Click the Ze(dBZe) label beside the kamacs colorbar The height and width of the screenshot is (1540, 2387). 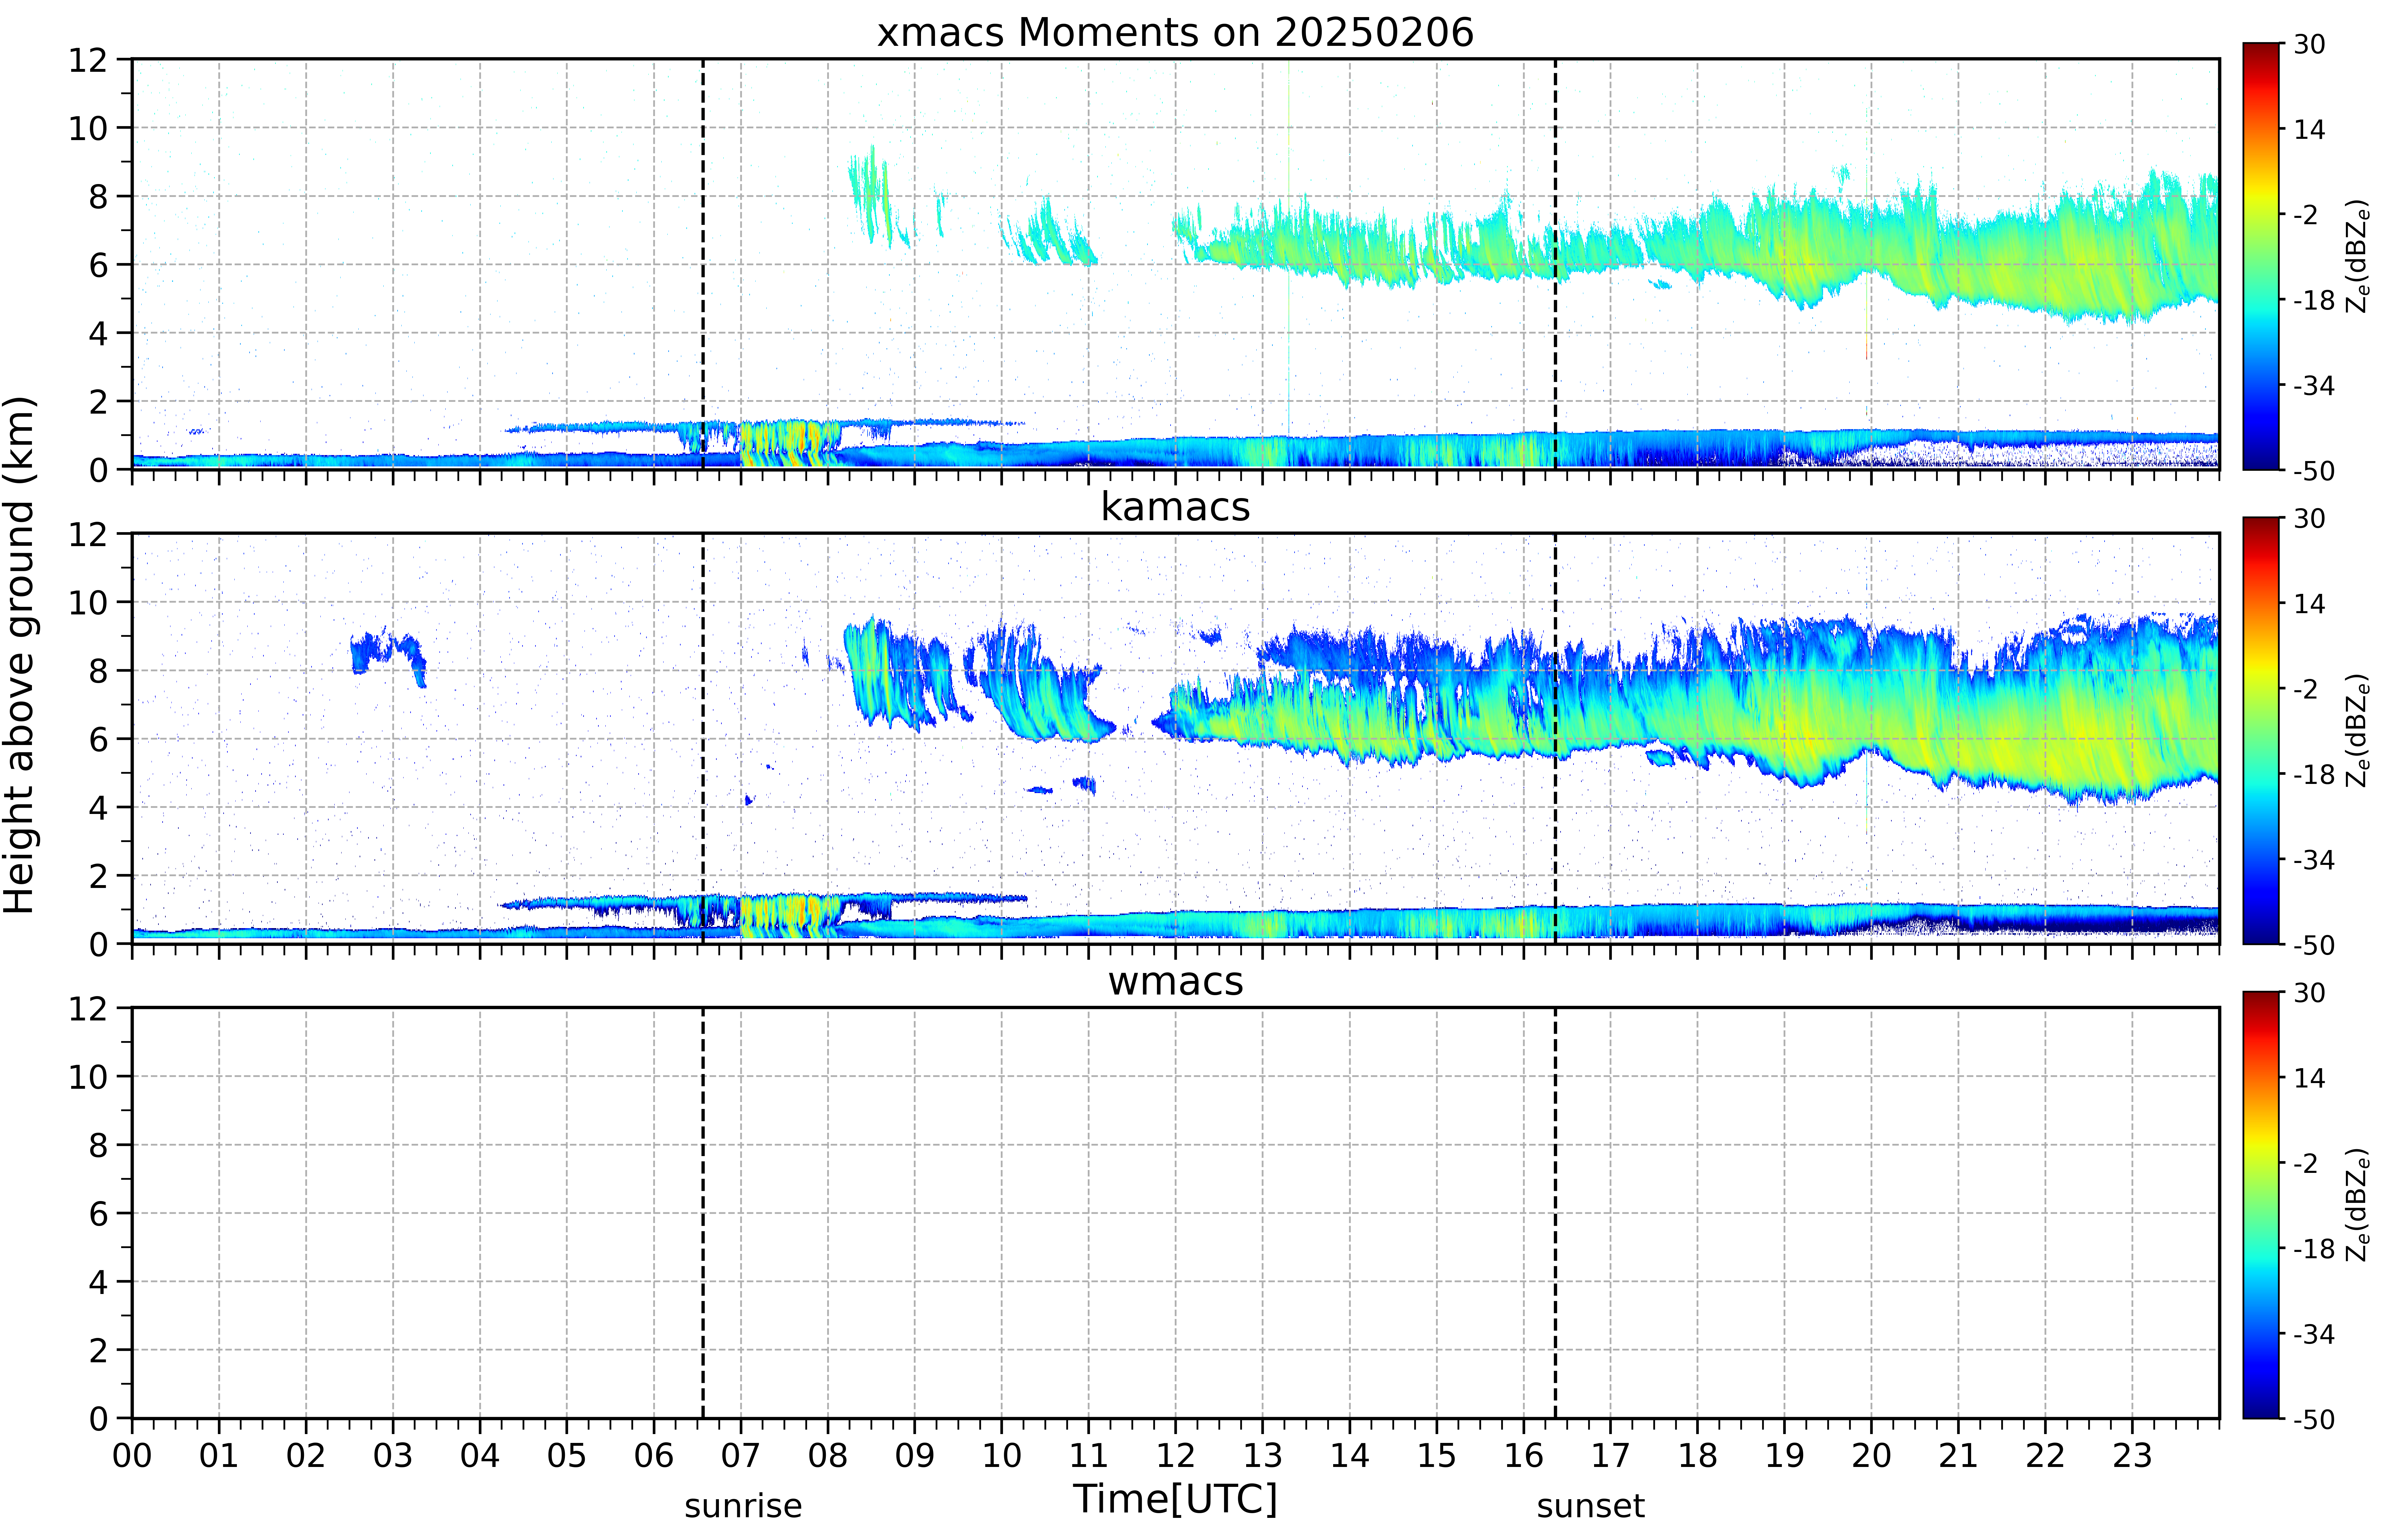2358,730
